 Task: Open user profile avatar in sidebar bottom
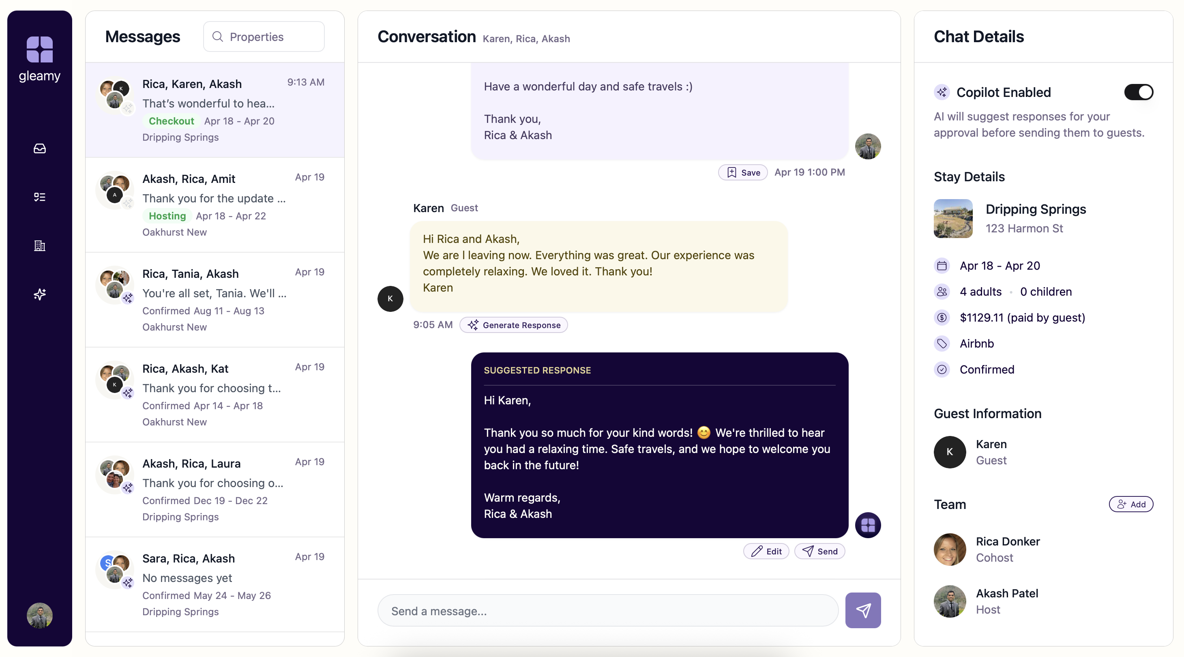coord(39,615)
